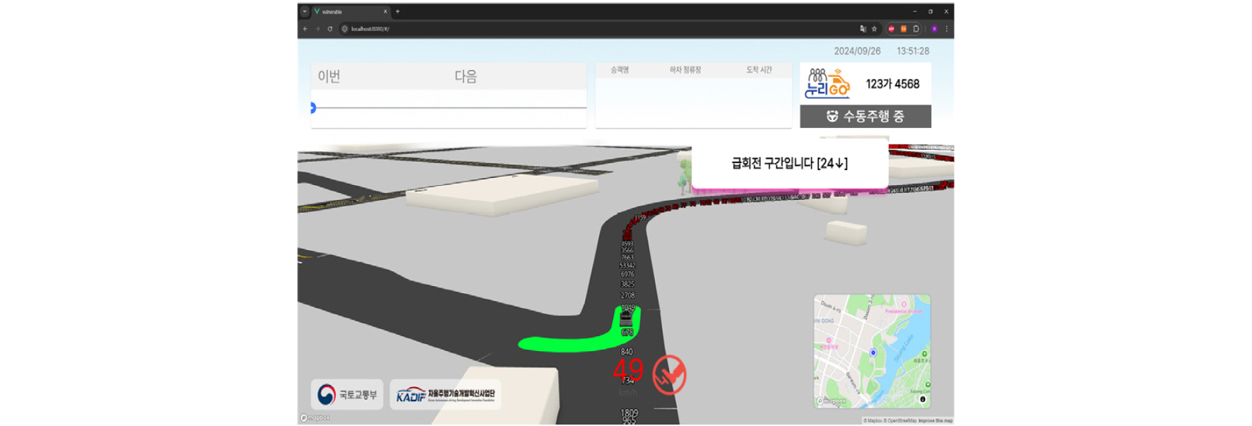Open the red ABP extension icon

[891, 29]
